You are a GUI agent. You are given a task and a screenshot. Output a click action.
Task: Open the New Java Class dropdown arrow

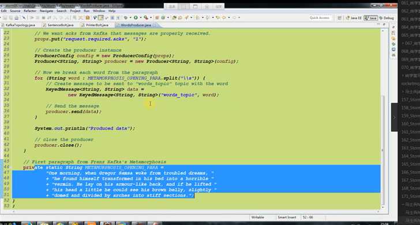[x=168, y=18]
